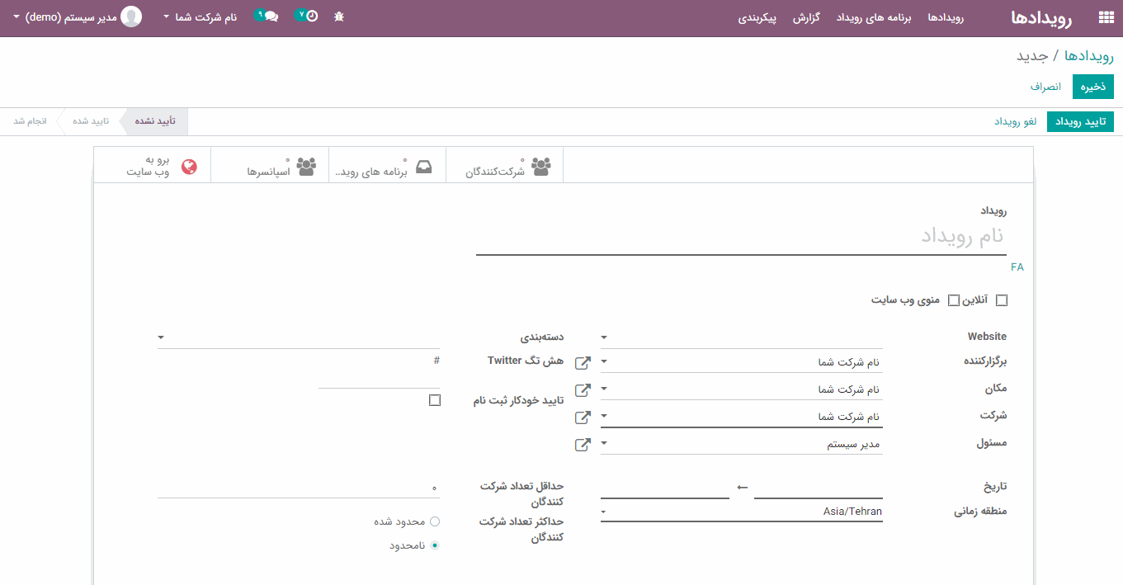This screenshot has width=1123, height=585.
Task: Open the activities clock icon
Action: point(310,17)
